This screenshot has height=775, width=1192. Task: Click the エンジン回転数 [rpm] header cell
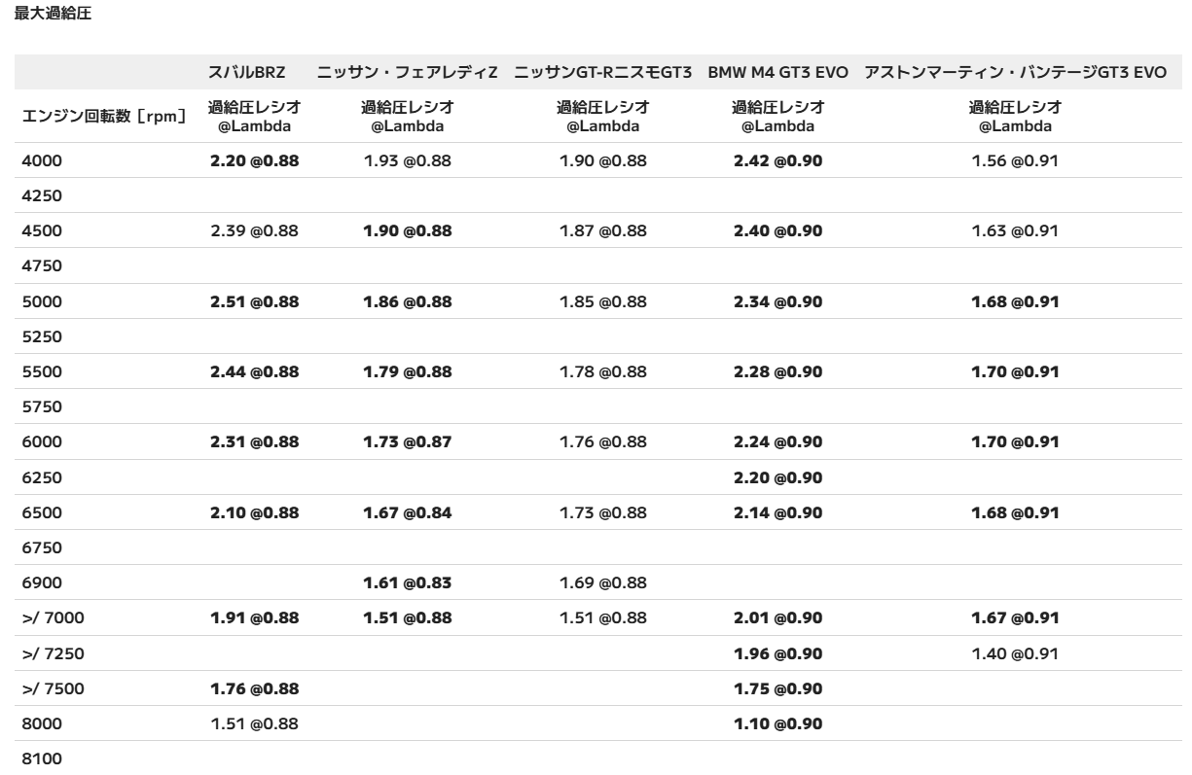[104, 116]
